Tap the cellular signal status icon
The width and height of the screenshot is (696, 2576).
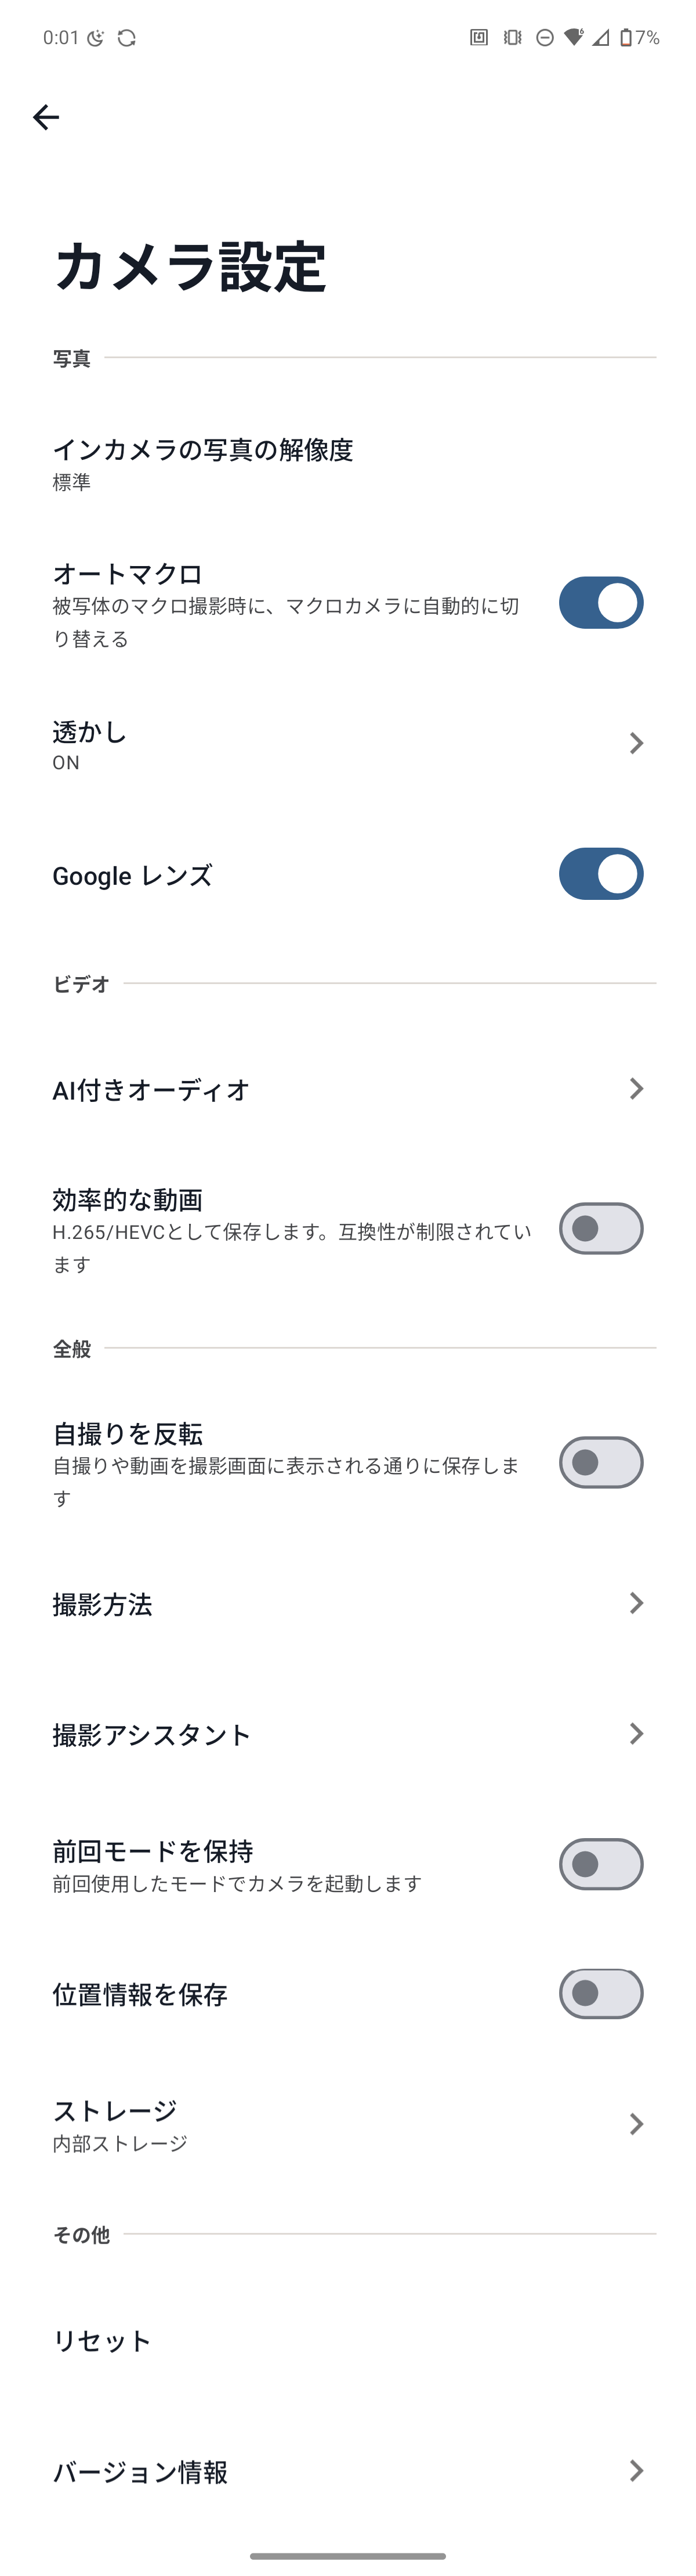(600, 38)
